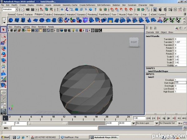Open the viewport Shading menu
Viewport: 187px width, 140px height.
tap(17, 27)
